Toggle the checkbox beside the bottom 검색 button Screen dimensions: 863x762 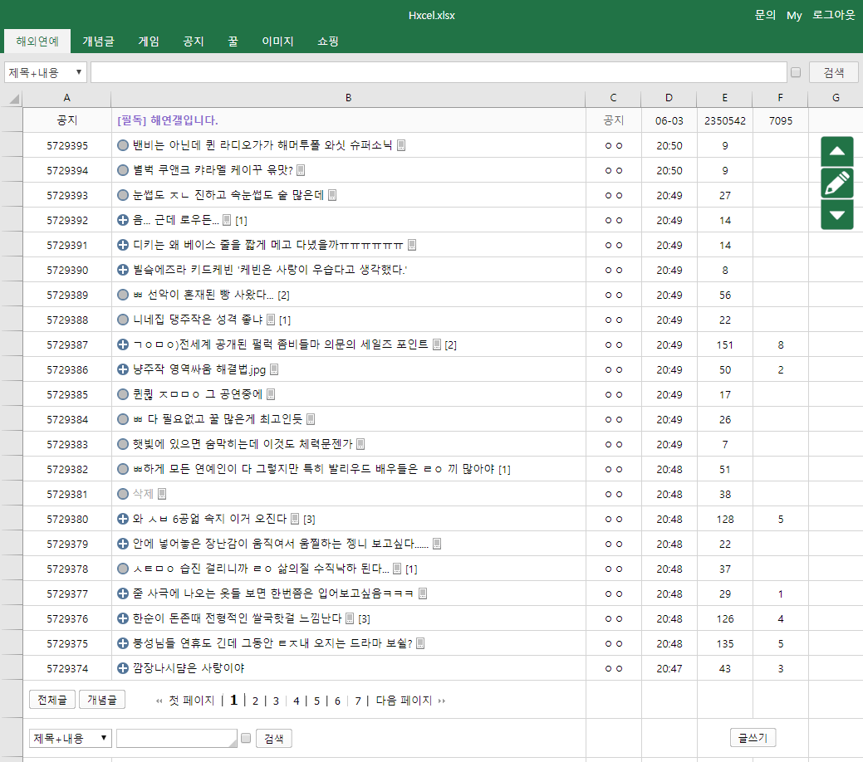[246, 738]
